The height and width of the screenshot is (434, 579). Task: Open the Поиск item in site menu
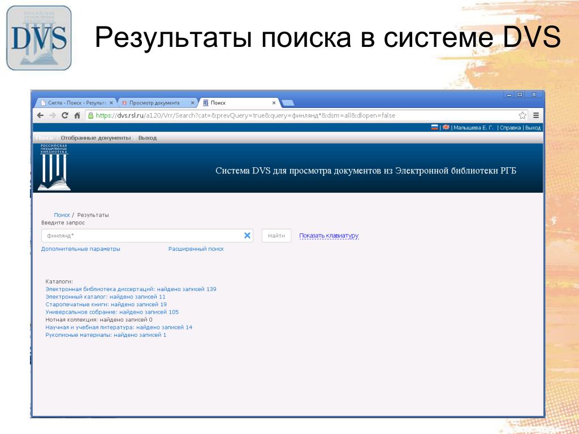coord(45,138)
